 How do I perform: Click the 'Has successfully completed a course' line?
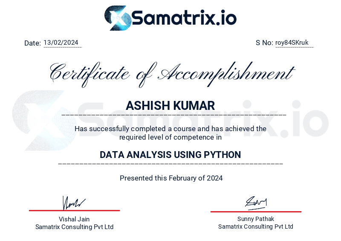170,129
